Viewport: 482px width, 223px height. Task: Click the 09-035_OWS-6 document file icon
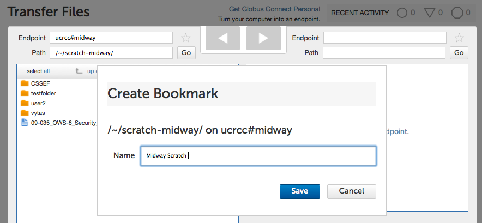click(x=25, y=123)
